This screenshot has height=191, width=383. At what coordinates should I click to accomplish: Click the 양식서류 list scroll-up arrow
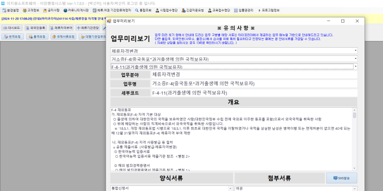point(230,188)
